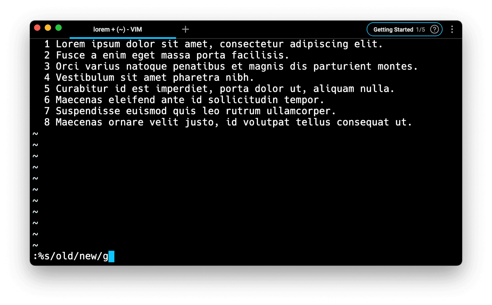Click the word Lorem in line 1

pyautogui.click(x=70, y=44)
